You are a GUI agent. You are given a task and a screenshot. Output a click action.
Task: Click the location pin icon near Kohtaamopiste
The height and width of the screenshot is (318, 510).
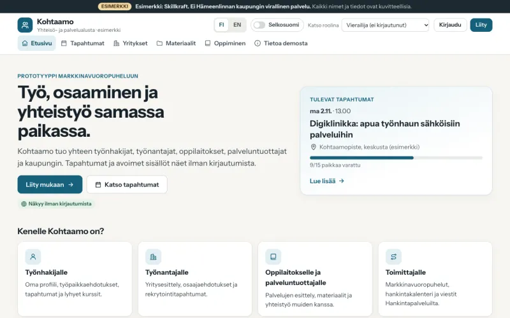[314, 147]
